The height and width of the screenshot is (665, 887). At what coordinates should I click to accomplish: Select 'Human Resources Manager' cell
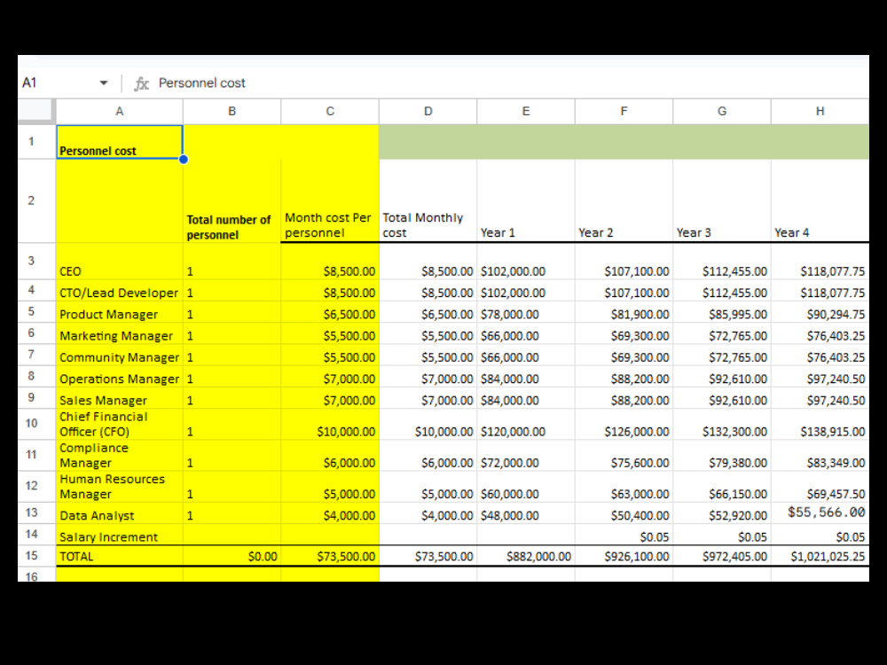(120, 486)
